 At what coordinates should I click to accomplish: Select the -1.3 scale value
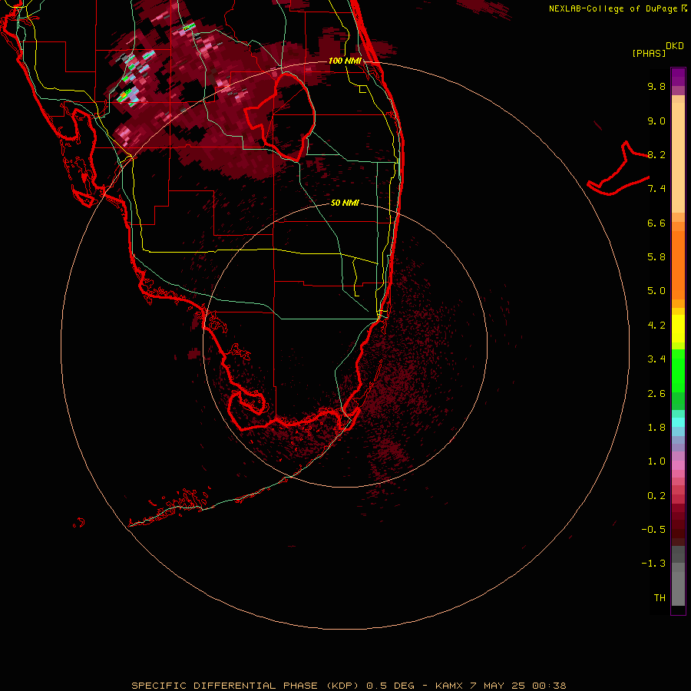pos(653,564)
